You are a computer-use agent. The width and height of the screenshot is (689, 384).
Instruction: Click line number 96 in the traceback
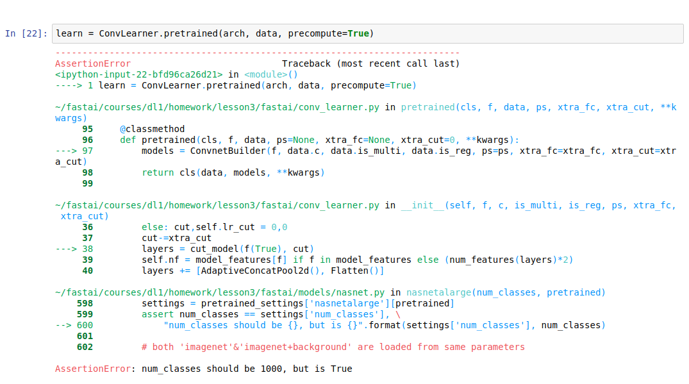point(87,140)
